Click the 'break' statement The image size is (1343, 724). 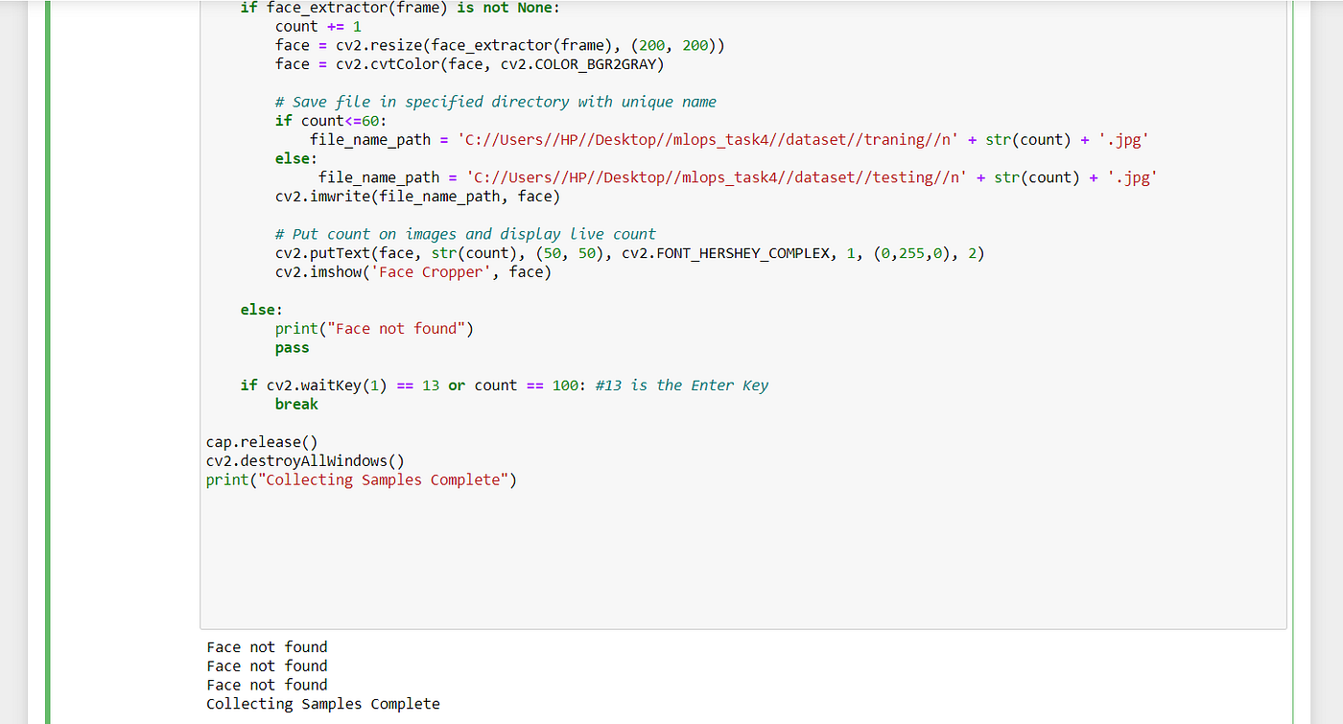tap(296, 405)
